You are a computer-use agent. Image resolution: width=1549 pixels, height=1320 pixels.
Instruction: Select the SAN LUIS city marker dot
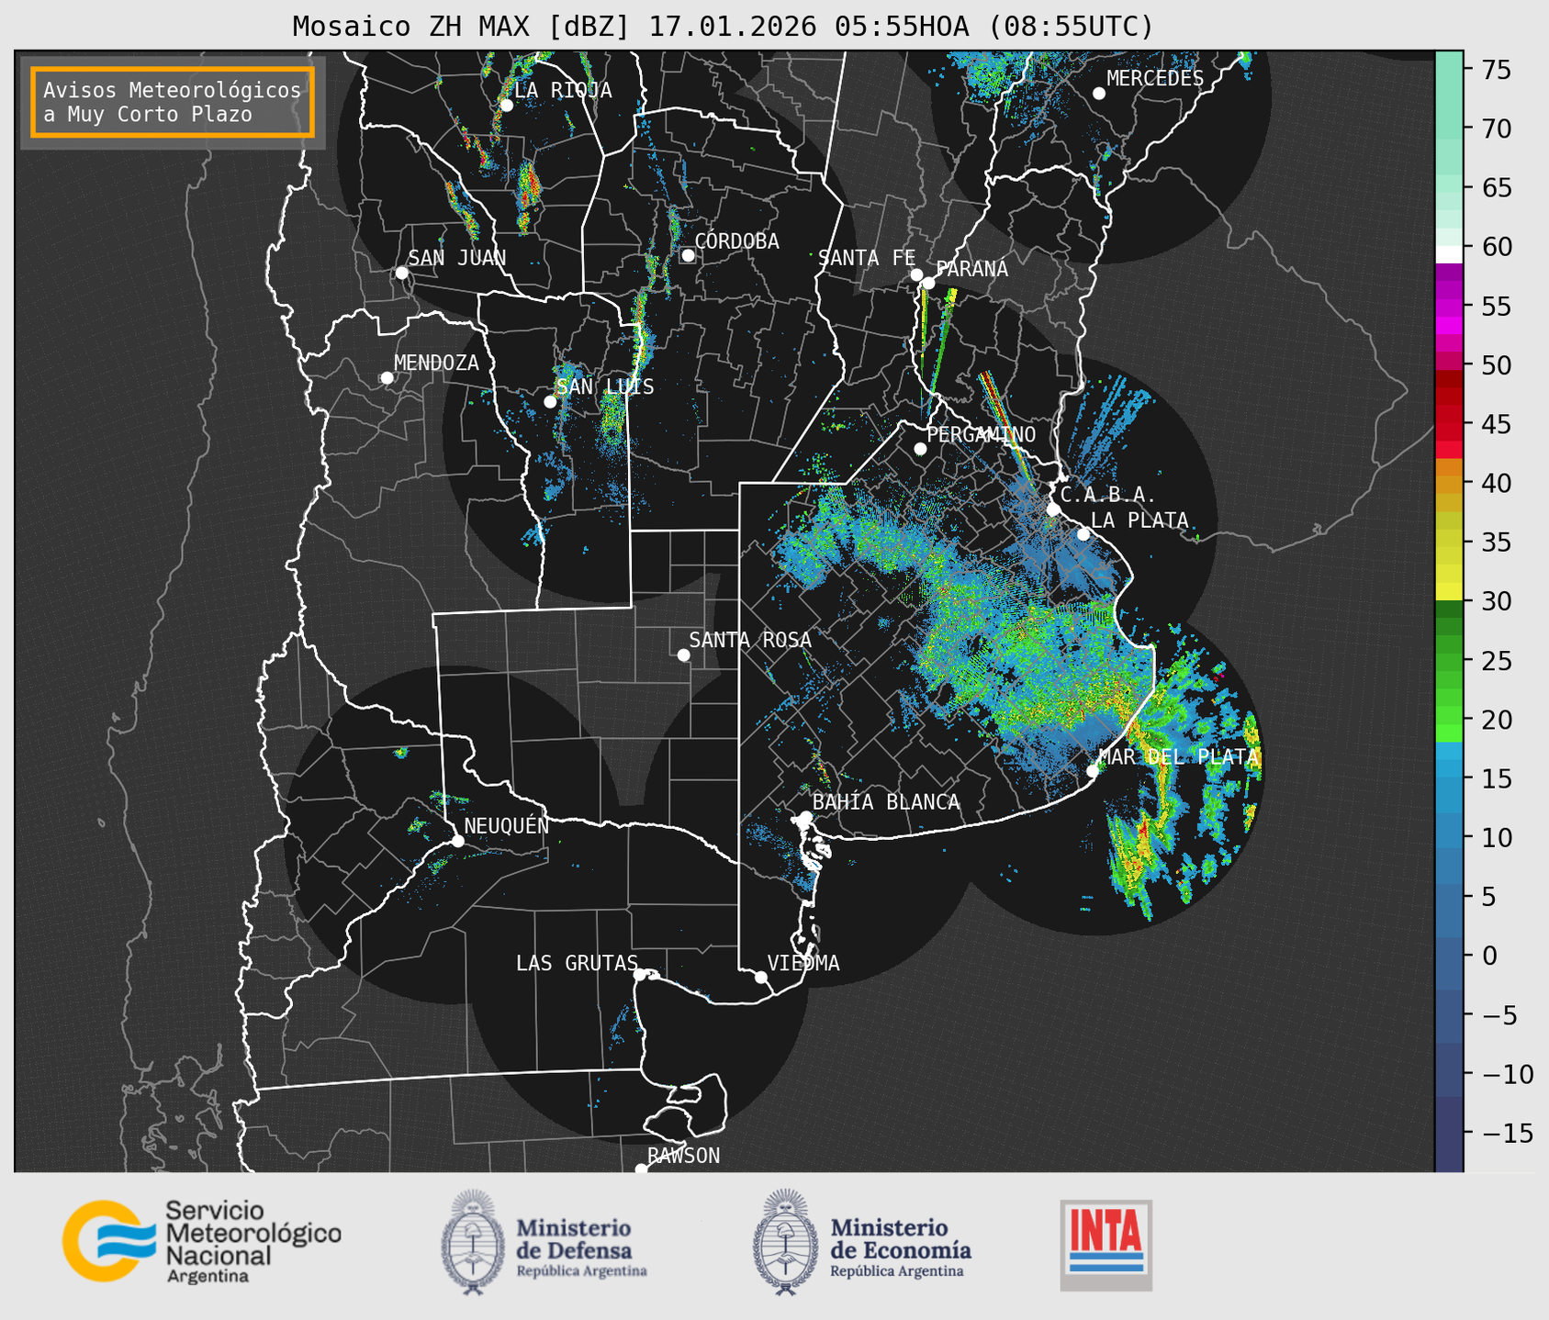click(x=550, y=402)
